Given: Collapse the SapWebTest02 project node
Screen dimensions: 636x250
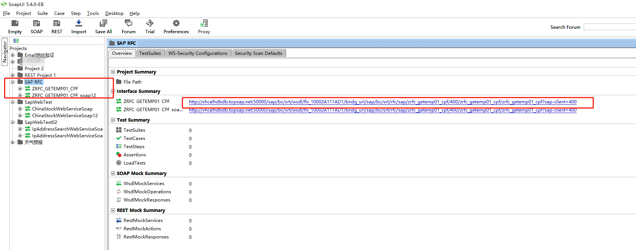Looking at the screenshot, I should click(x=13, y=122).
